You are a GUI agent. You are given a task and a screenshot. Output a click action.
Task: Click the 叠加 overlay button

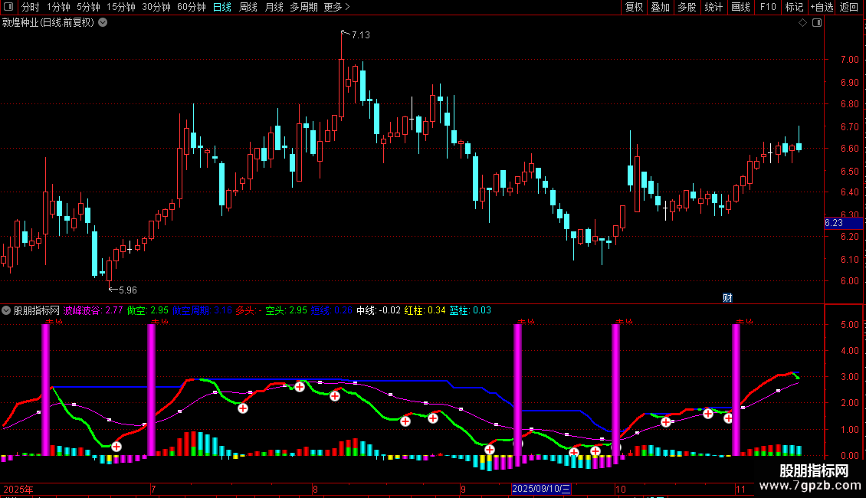[x=660, y=7]
